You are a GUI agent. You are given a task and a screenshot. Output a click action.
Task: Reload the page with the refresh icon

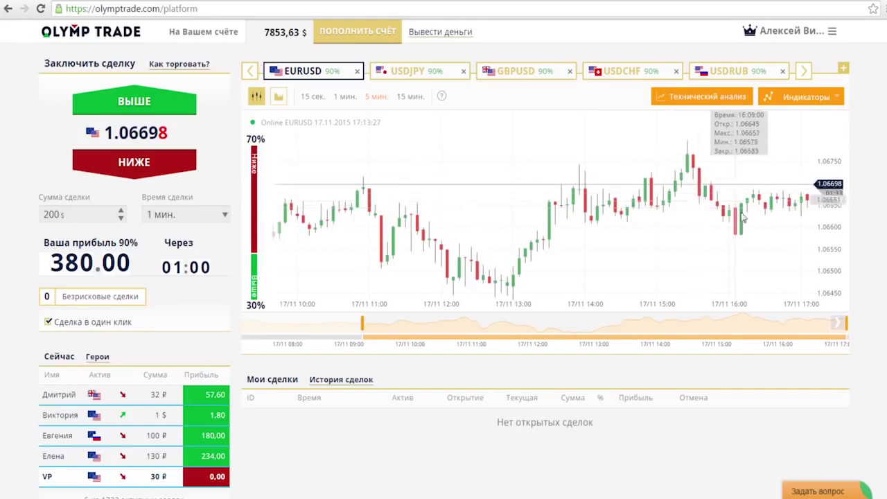pos(40,9)
